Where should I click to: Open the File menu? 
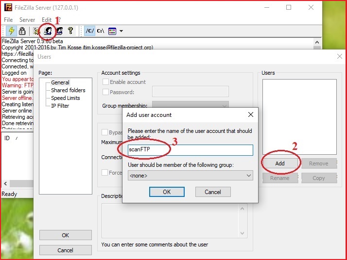click(8, 20)
